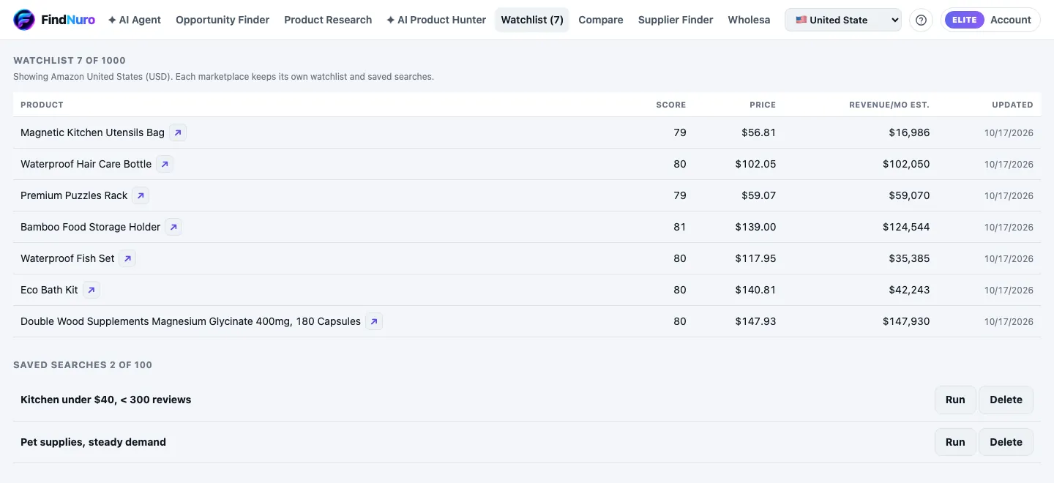Image resolution: width=1054 pixels, height=483 pixels.
Task: Select the Eco Bath Kit name
Action: pyautogui.click(x=49, y=290)
